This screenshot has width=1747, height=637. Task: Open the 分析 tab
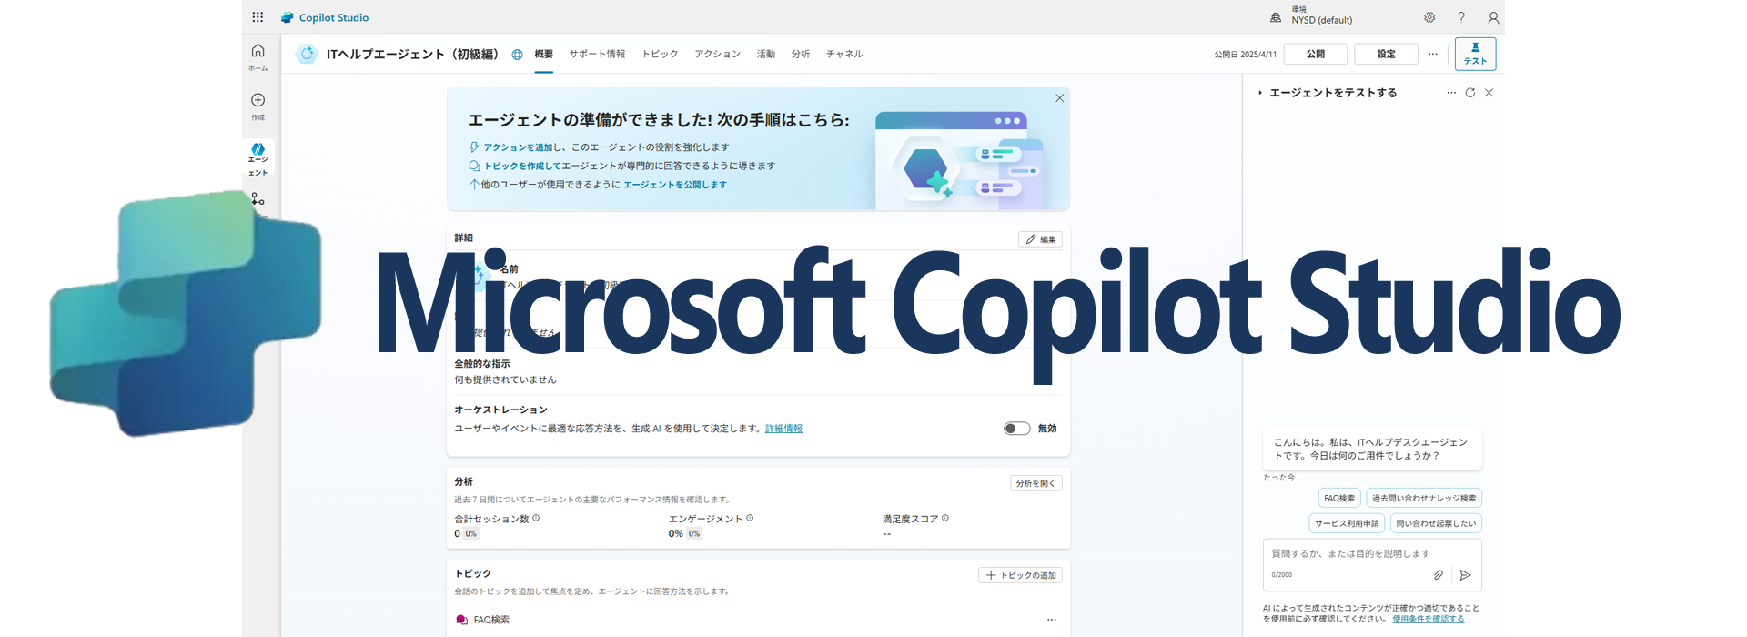click(x=801, y=55)
